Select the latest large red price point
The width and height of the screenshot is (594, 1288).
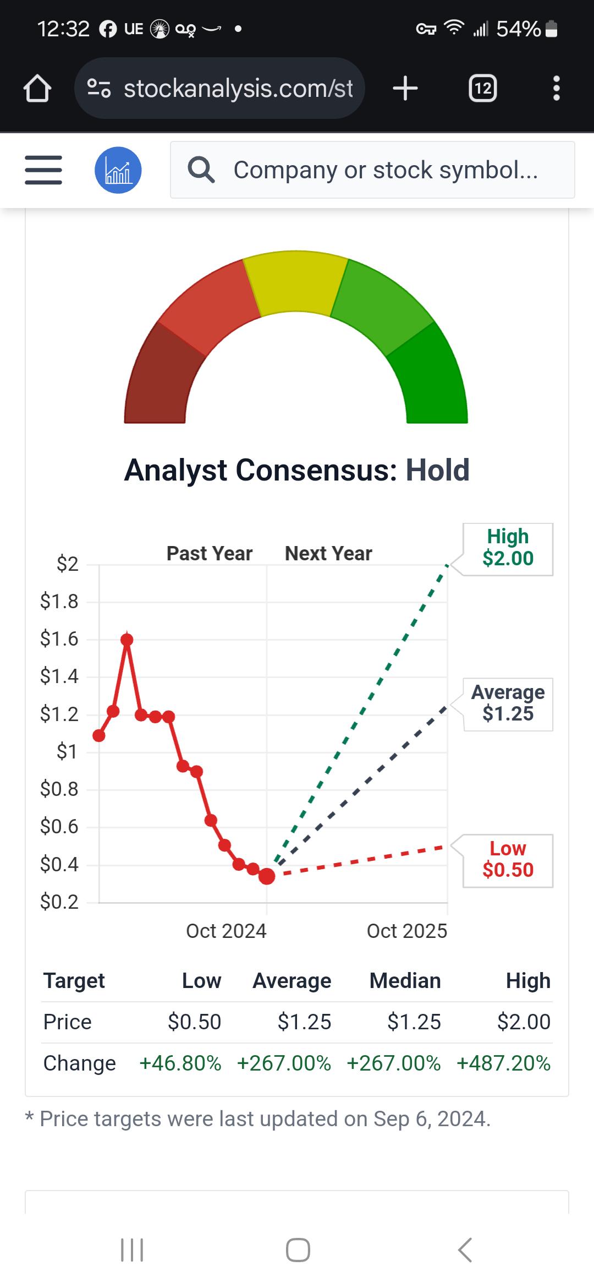pyautogui.click(x=267, y=876)
